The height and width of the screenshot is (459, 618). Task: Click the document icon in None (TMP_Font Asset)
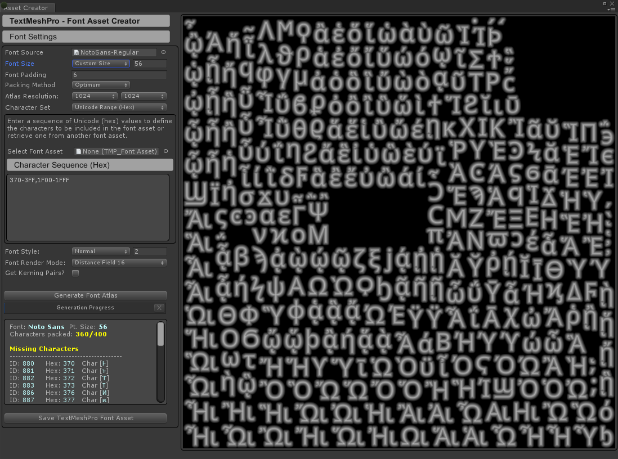[x=78, y=151]
